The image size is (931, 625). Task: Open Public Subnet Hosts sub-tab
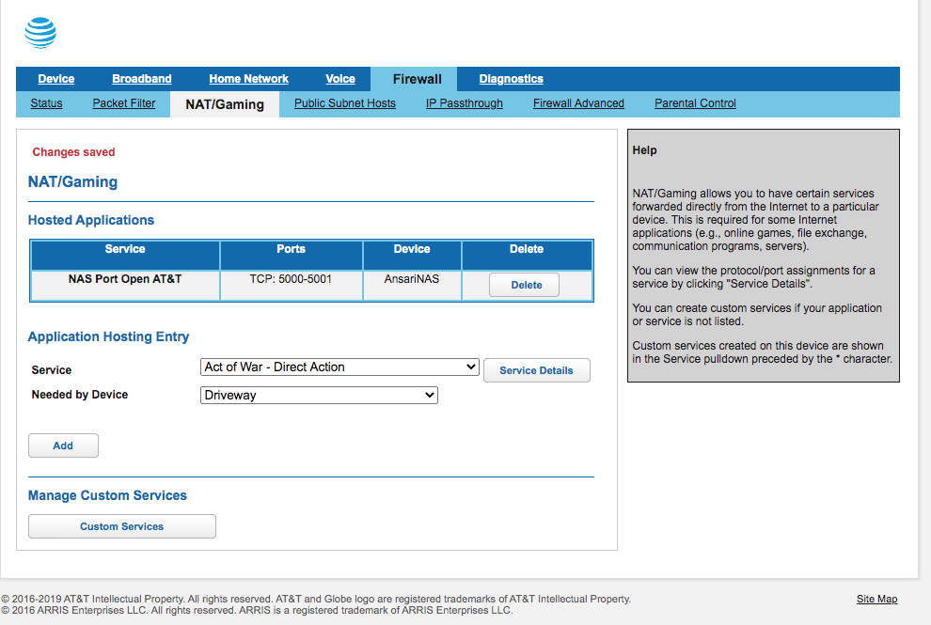(345, 103)
